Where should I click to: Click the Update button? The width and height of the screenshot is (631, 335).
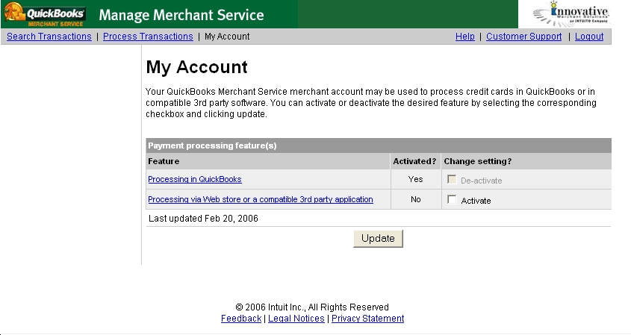pos(378,239)
